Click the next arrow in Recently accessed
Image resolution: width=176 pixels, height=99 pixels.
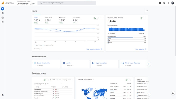149,64
